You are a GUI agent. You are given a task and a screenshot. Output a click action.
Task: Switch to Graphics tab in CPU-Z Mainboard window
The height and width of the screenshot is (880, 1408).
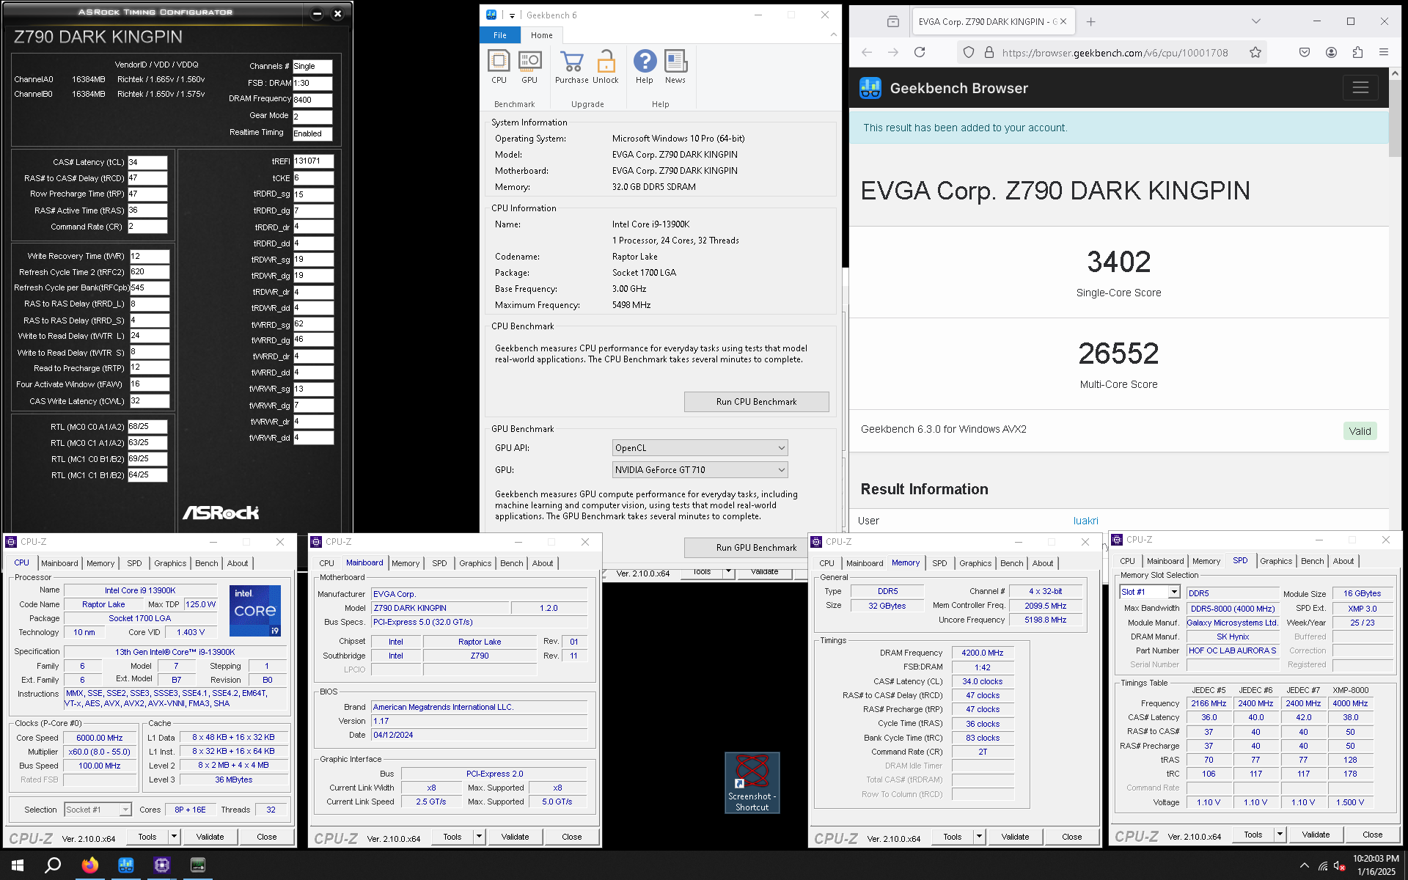tap(475, 563)
